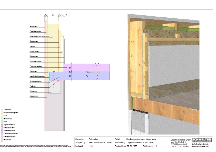This screenshot has height=152, width=216.
Task: Open the www.schmelter.de website link
Action: pos(200,147)
